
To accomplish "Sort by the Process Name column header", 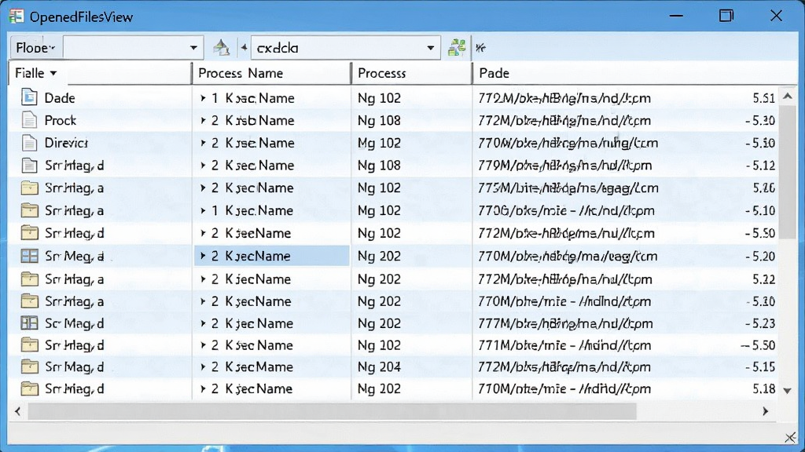I will (271, 73).
